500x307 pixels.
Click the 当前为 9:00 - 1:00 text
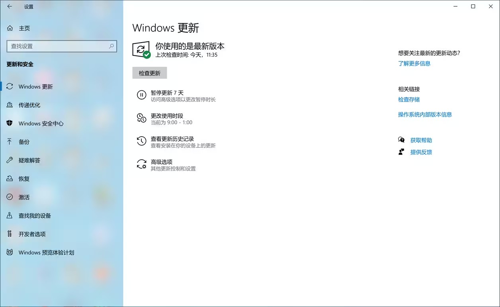tap(171, 123)
